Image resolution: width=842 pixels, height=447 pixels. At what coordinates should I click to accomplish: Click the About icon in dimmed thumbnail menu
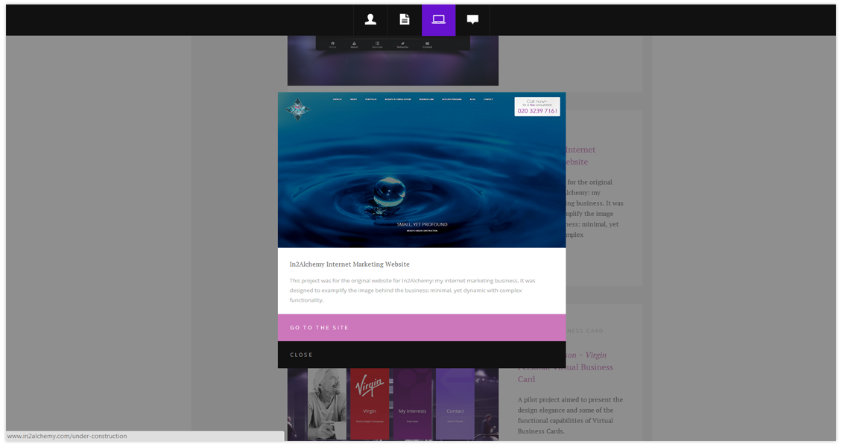click(354, 44)
